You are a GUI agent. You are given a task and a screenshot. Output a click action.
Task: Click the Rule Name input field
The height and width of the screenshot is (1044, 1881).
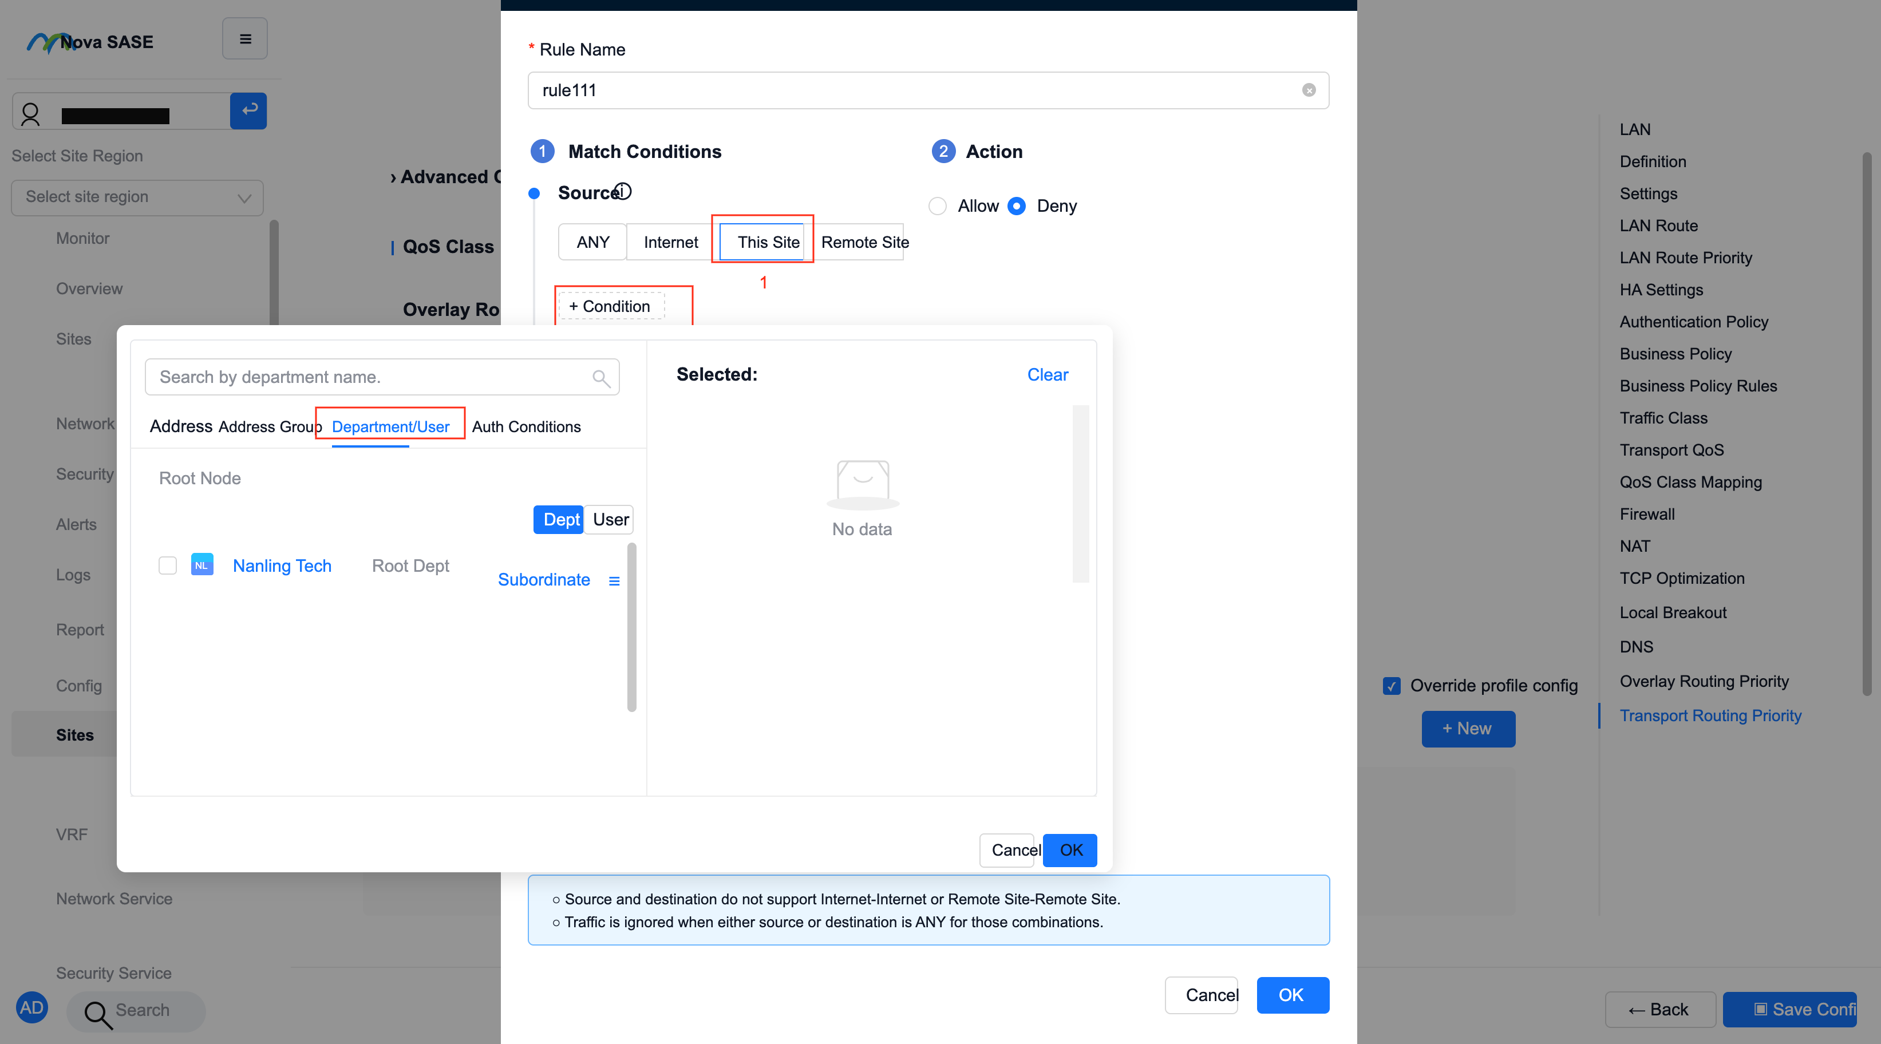(928, 90)
